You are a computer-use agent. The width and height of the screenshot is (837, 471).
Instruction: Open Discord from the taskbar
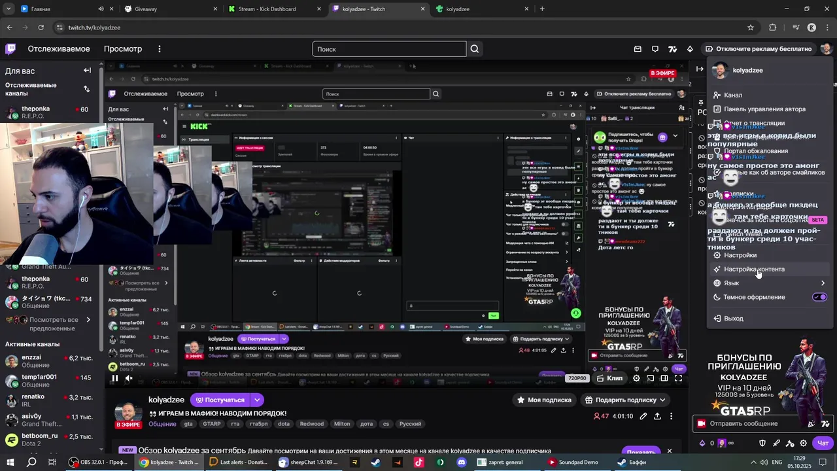coord(462,462)
